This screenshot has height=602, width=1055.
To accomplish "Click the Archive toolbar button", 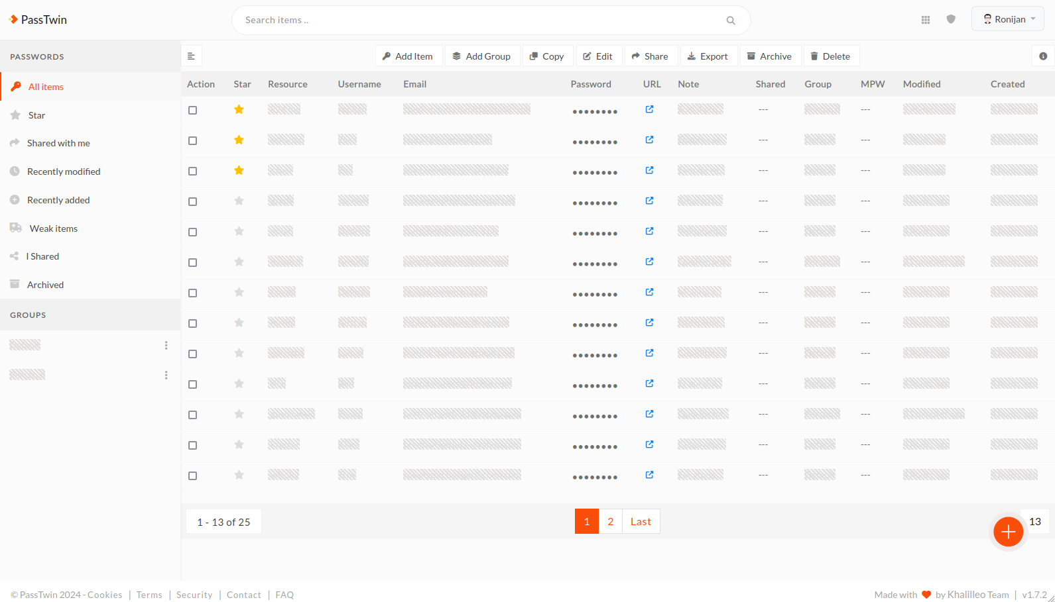I will click(x=769, y=56).
